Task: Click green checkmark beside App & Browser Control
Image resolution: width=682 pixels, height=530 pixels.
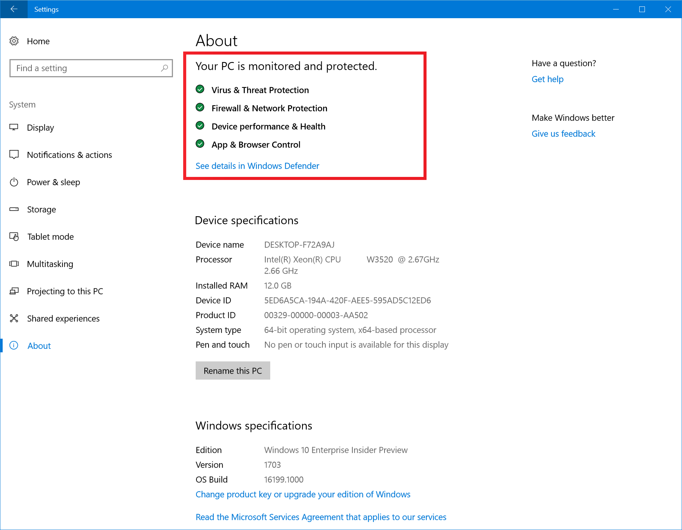Action: tap(200, 144)
